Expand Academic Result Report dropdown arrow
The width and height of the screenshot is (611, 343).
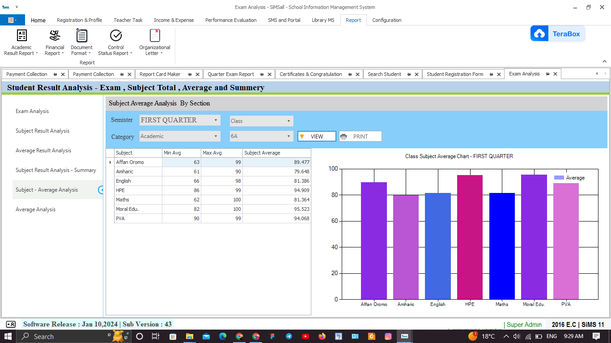(37, 54)
